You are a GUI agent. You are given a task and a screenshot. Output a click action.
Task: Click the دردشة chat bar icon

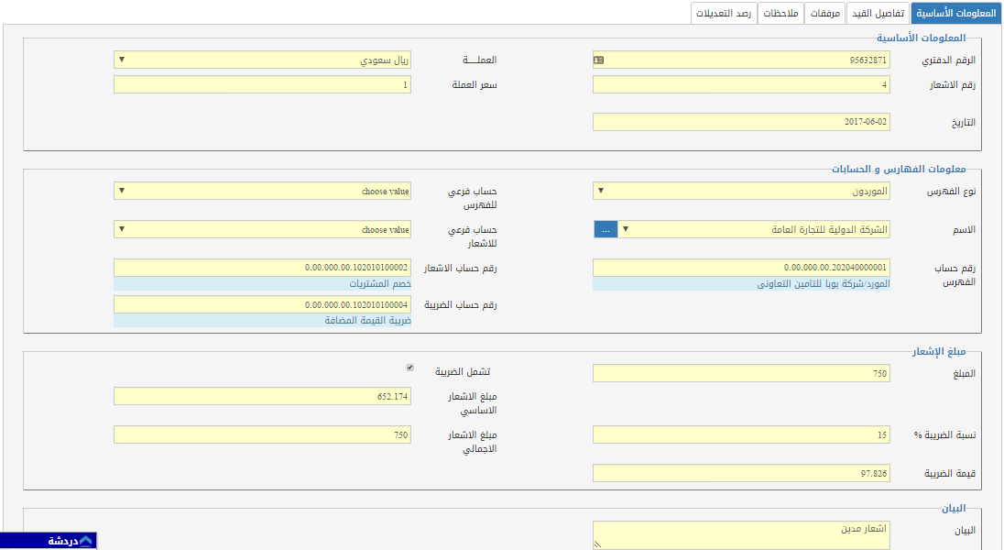85,541
